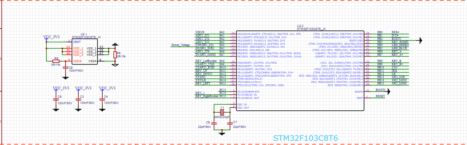Viewport: 467px width, 145px height.
Task: Click the KEY_B+ net label
Action: [398, 64]
